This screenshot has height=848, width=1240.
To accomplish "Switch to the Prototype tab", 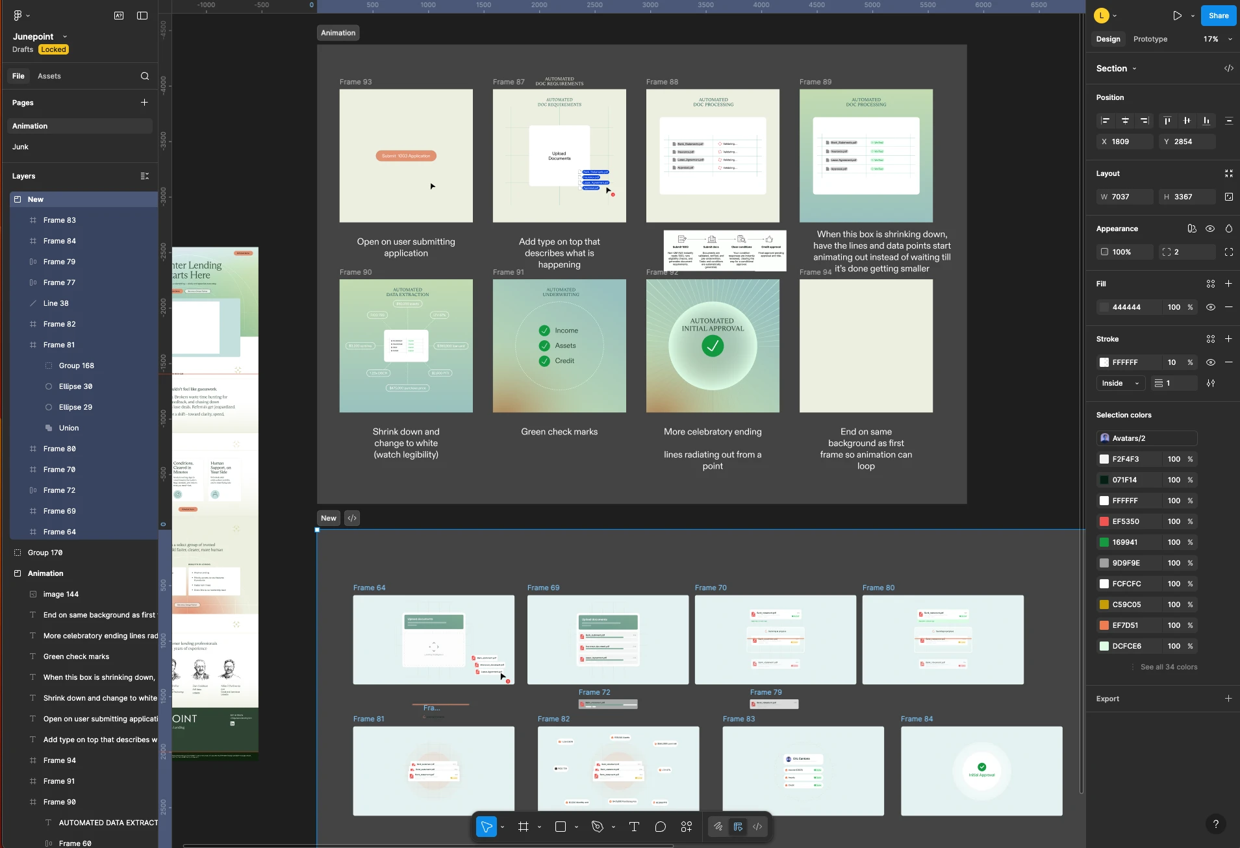I will [x=1150, y=39].
